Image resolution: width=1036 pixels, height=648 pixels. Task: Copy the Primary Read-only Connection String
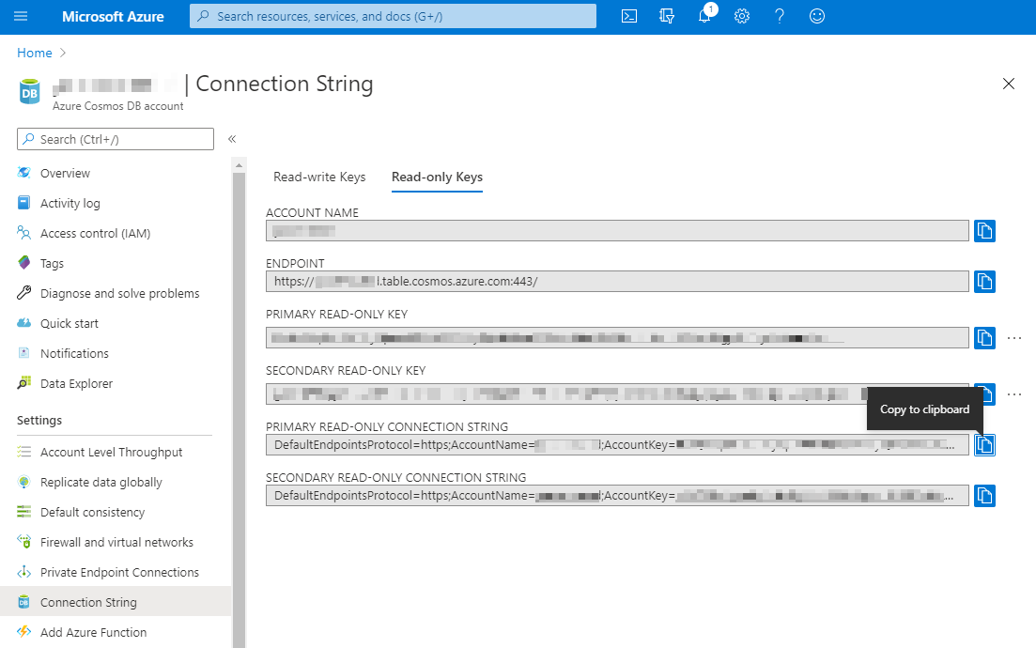(x=984, y=444)
